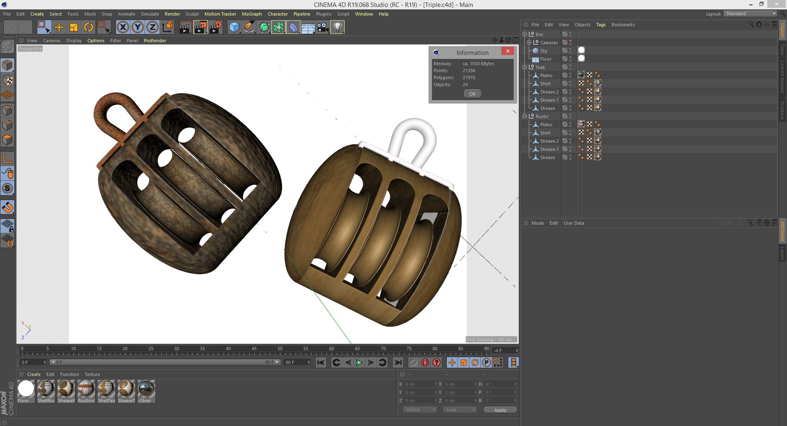Click the Floor environment object icon

coord(308,27)
